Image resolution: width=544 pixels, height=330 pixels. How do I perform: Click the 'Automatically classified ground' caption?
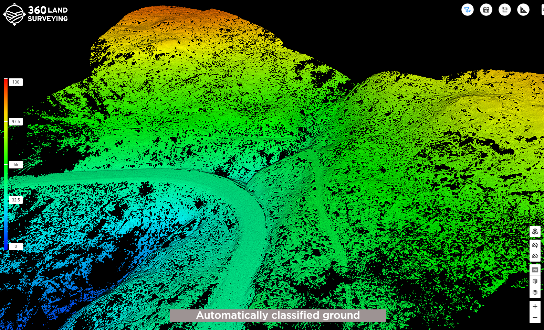[x=278, y=315]
